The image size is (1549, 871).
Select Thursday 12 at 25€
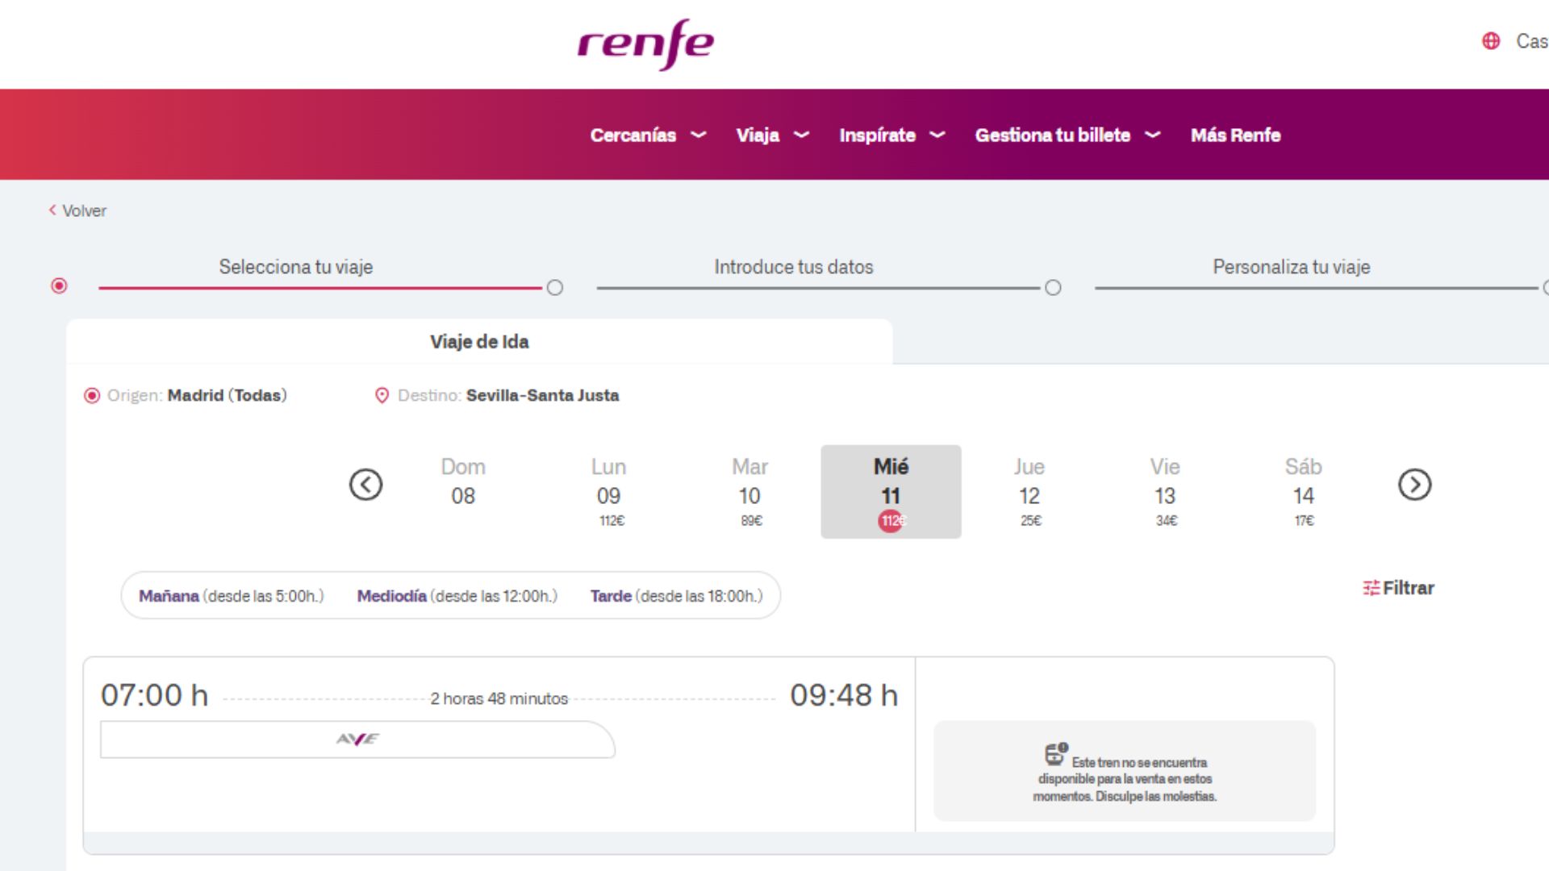[x=1029, y=492]
